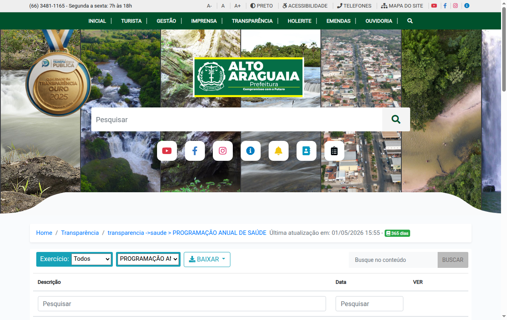The width and height of the screenshot is (507, 320).
Task: Open Instagram tile below hero search
Action: pyautogui.click(x=223, y=151)
